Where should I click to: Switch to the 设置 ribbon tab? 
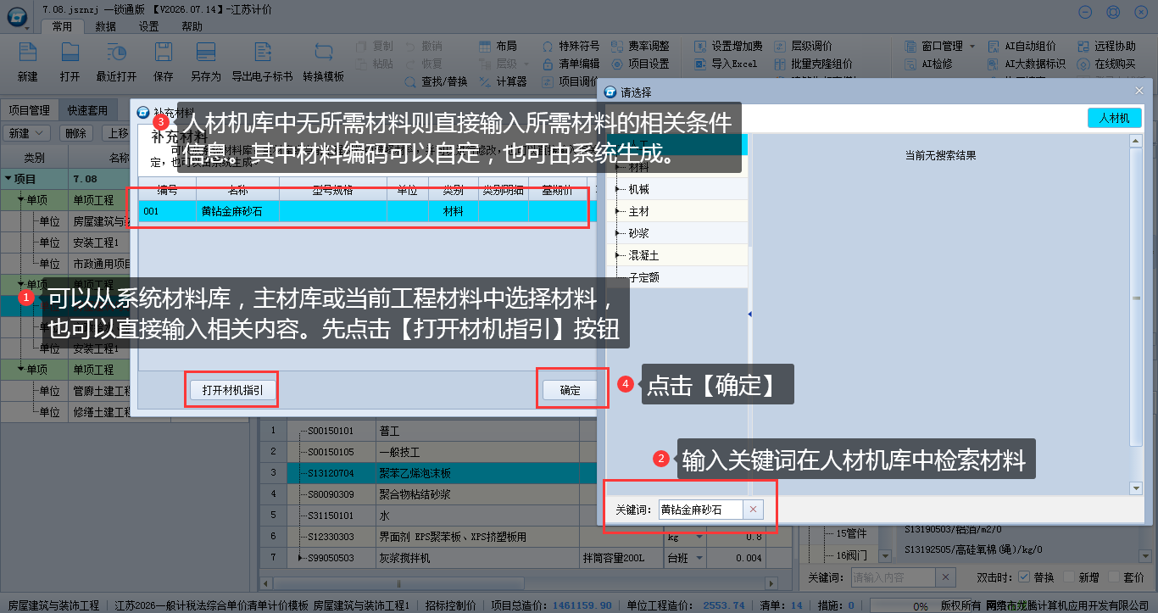tap(148, 26)
